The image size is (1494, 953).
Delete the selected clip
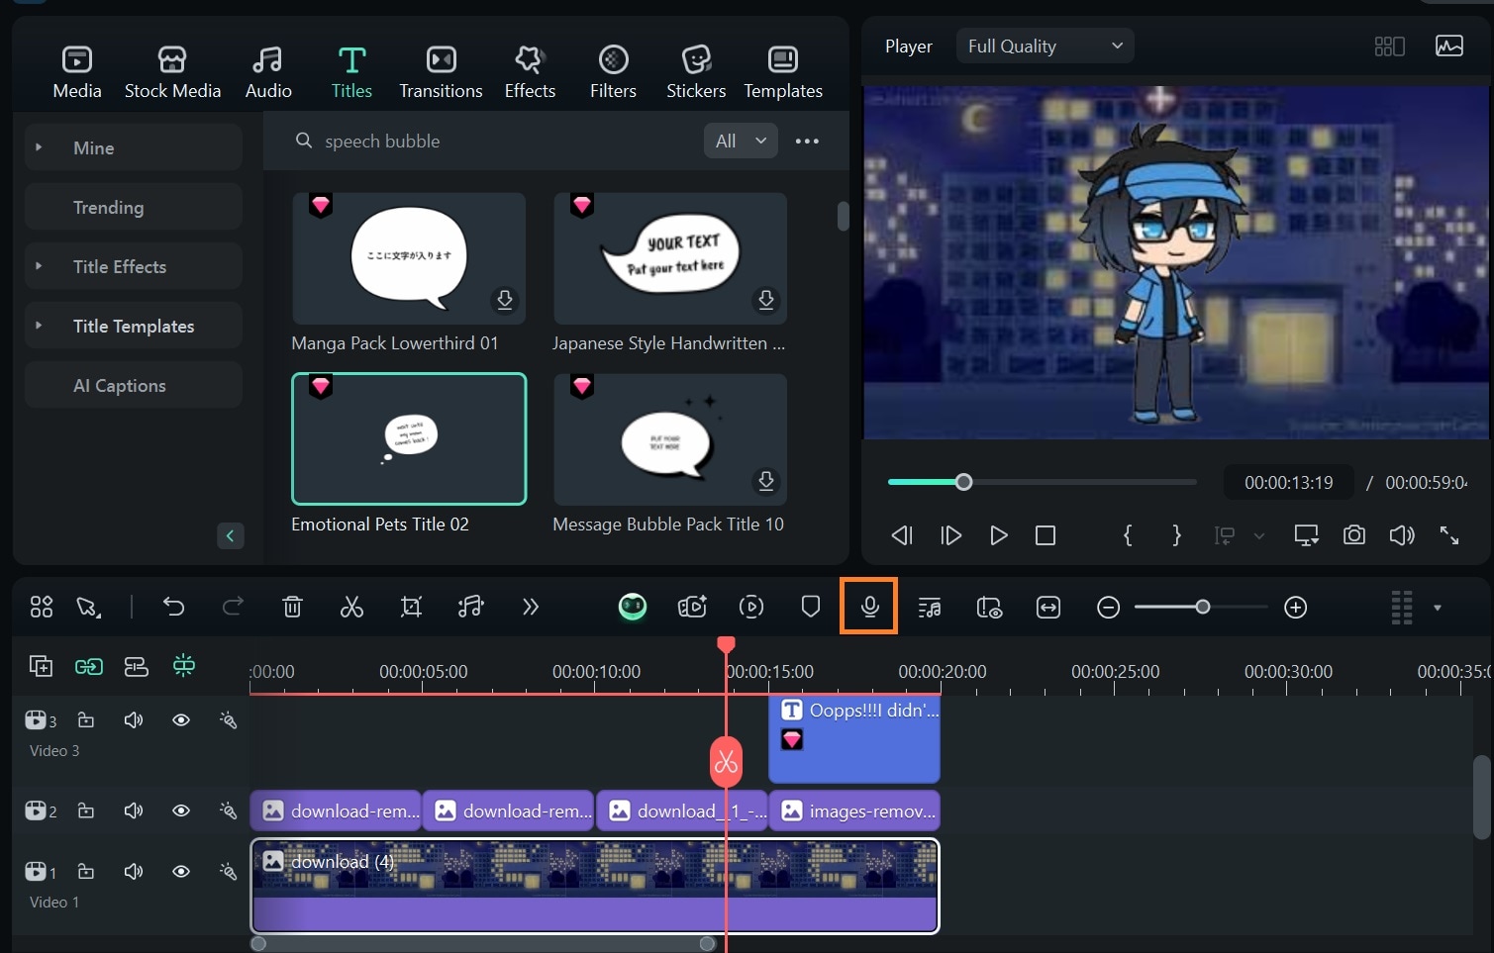(292, 607)
